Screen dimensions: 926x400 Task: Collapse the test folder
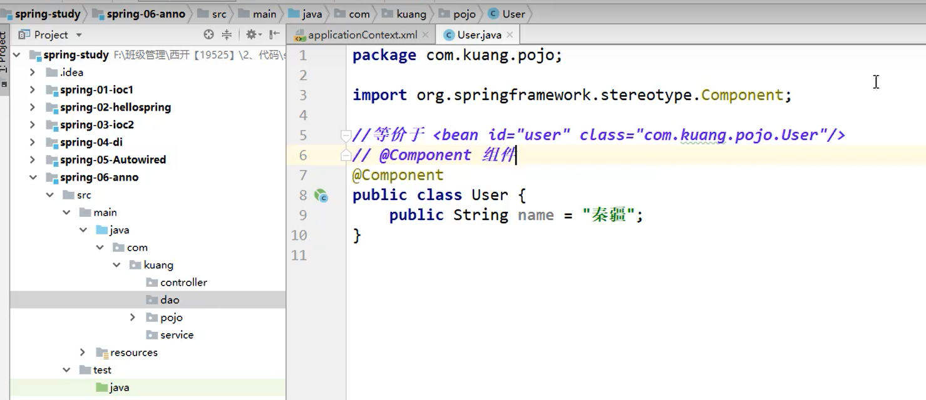point(66,370)
